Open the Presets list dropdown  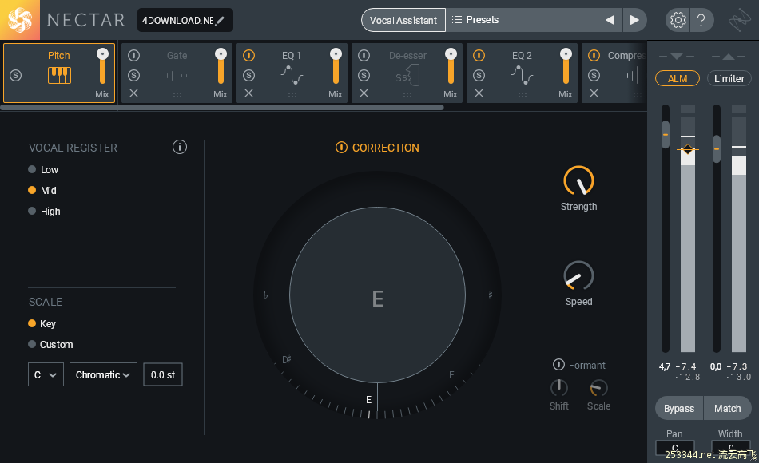(x=522, y=20)
